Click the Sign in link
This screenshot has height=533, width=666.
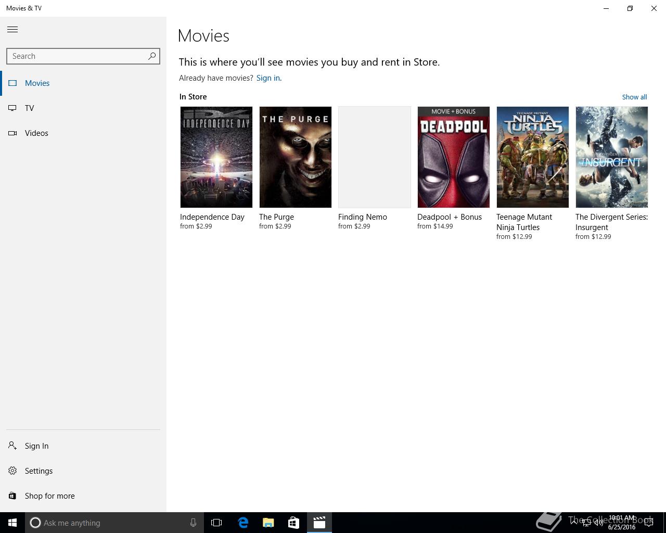(268, 78)
